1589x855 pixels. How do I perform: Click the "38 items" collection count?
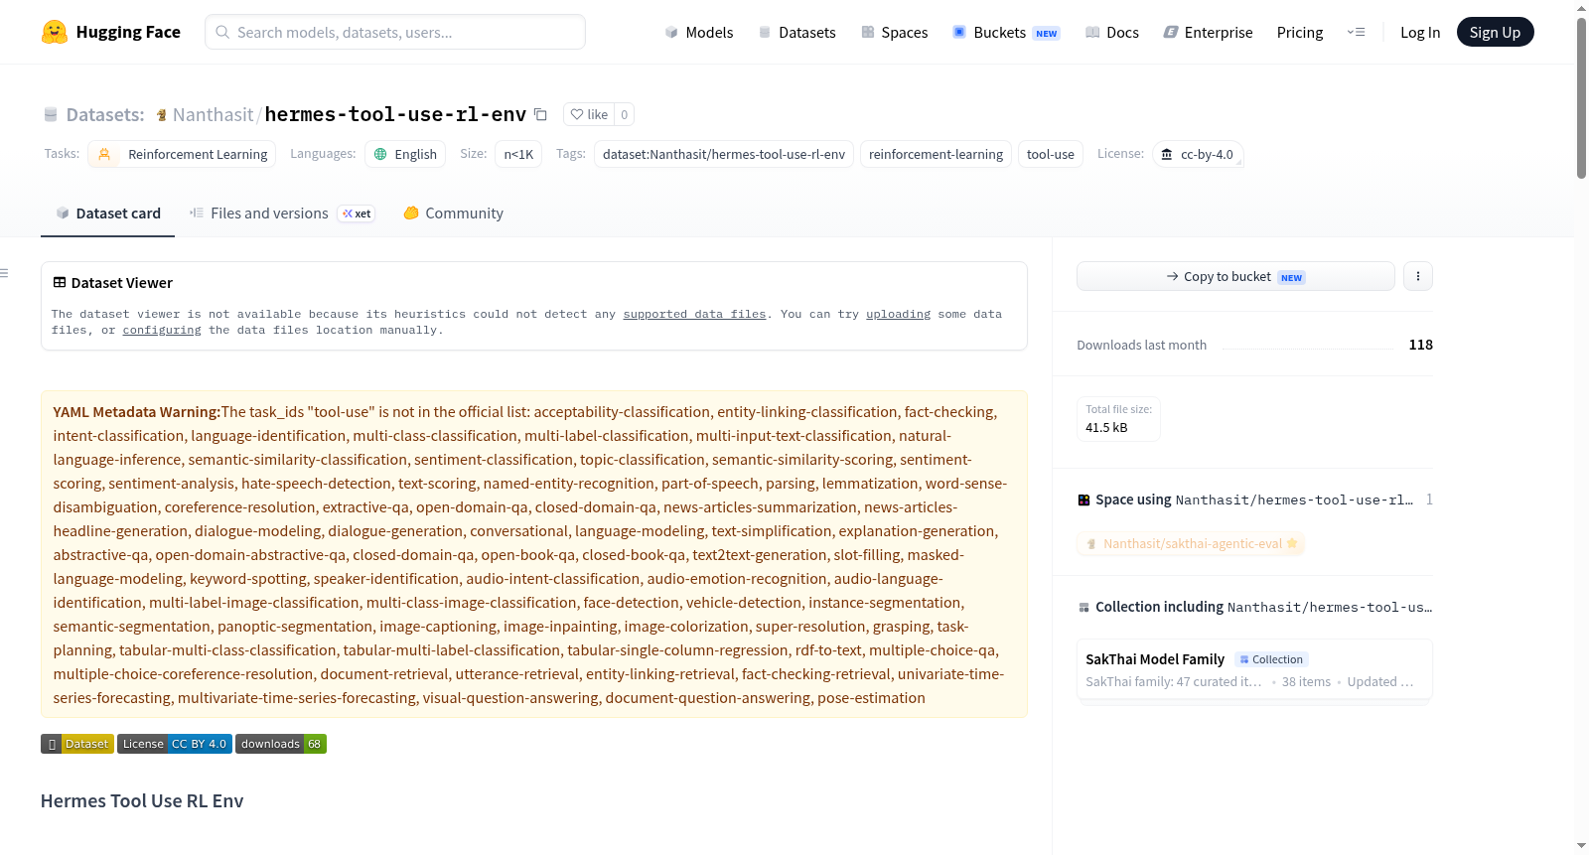1306,682
